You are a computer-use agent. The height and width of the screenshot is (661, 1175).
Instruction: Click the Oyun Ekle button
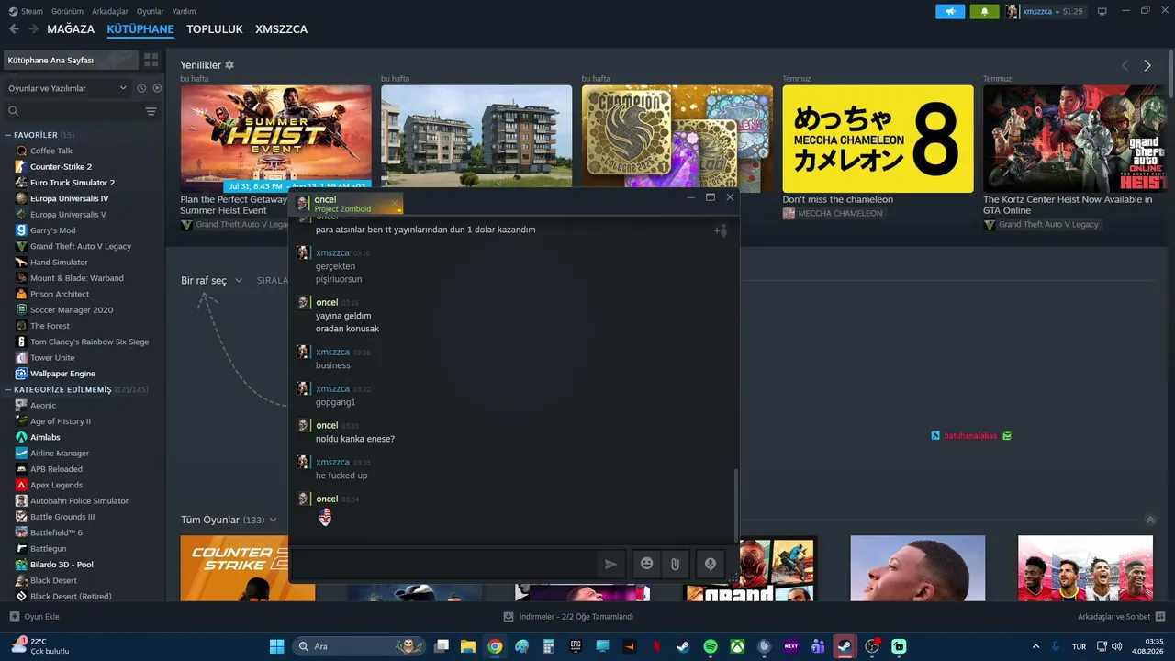coord(34,617)
